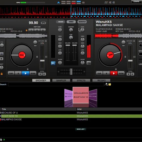This screenshot has height=142, width=142.
Task: Open the CONFIG settings button
Action: 136,1
